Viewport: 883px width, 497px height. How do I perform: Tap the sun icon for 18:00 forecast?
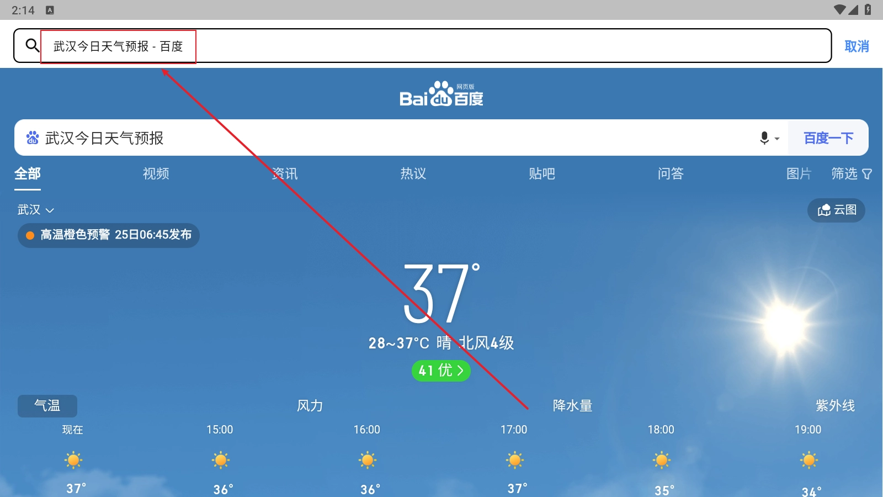(661, 460)
